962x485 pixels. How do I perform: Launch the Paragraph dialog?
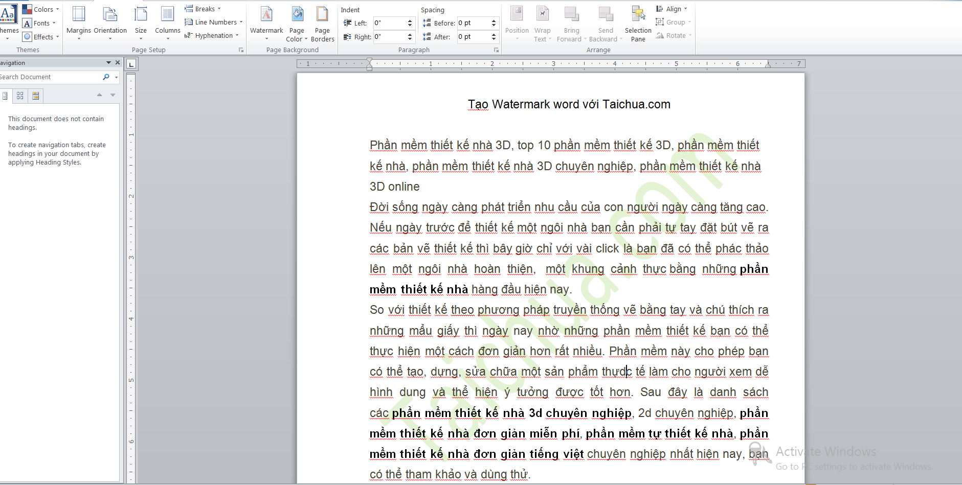tap(496, 50)
